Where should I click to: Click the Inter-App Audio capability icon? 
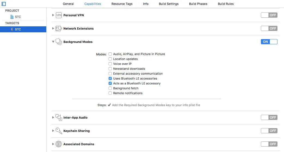[59, 118]
